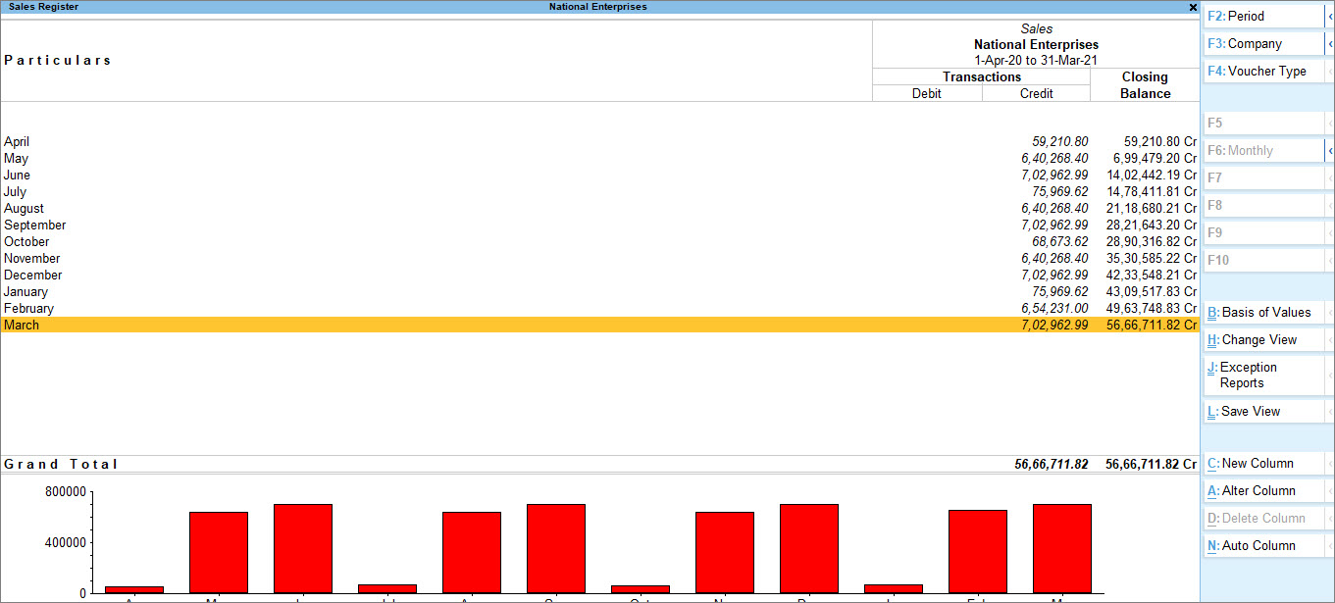Click closing balance 14,02,442.19 Cr
Image resolution: width=1335 pixels, height=603 pixels.
(x=1152, y=176)
